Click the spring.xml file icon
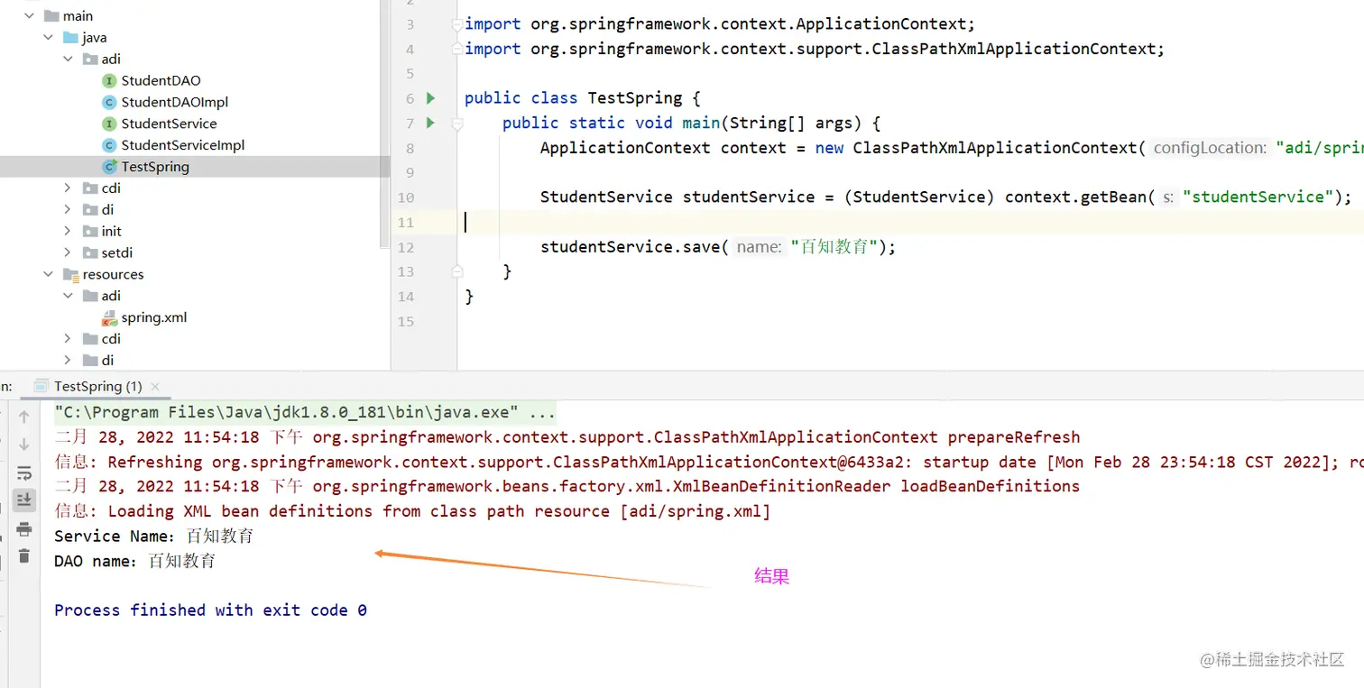 tap(109, 317)
